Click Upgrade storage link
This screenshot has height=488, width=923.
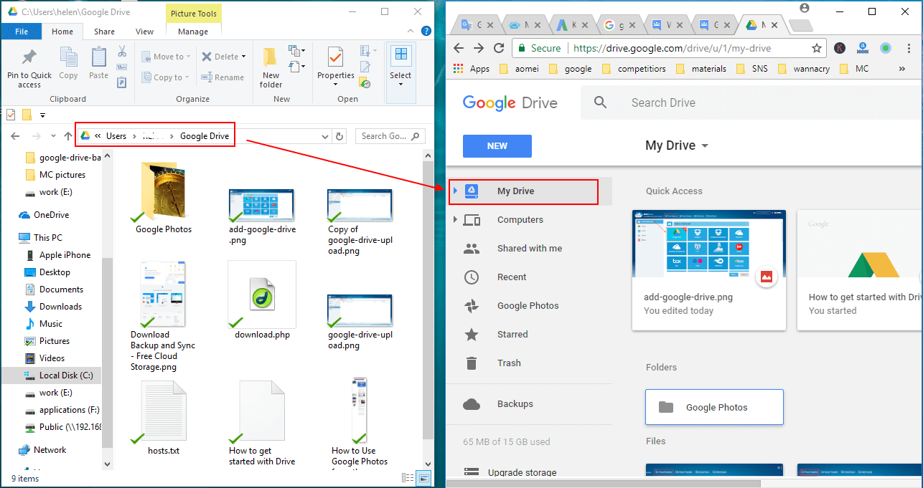pyautogui.click(x=522, y=473)
